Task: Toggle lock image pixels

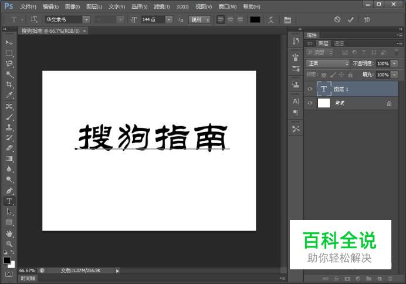Action: [x=333, y=75]
